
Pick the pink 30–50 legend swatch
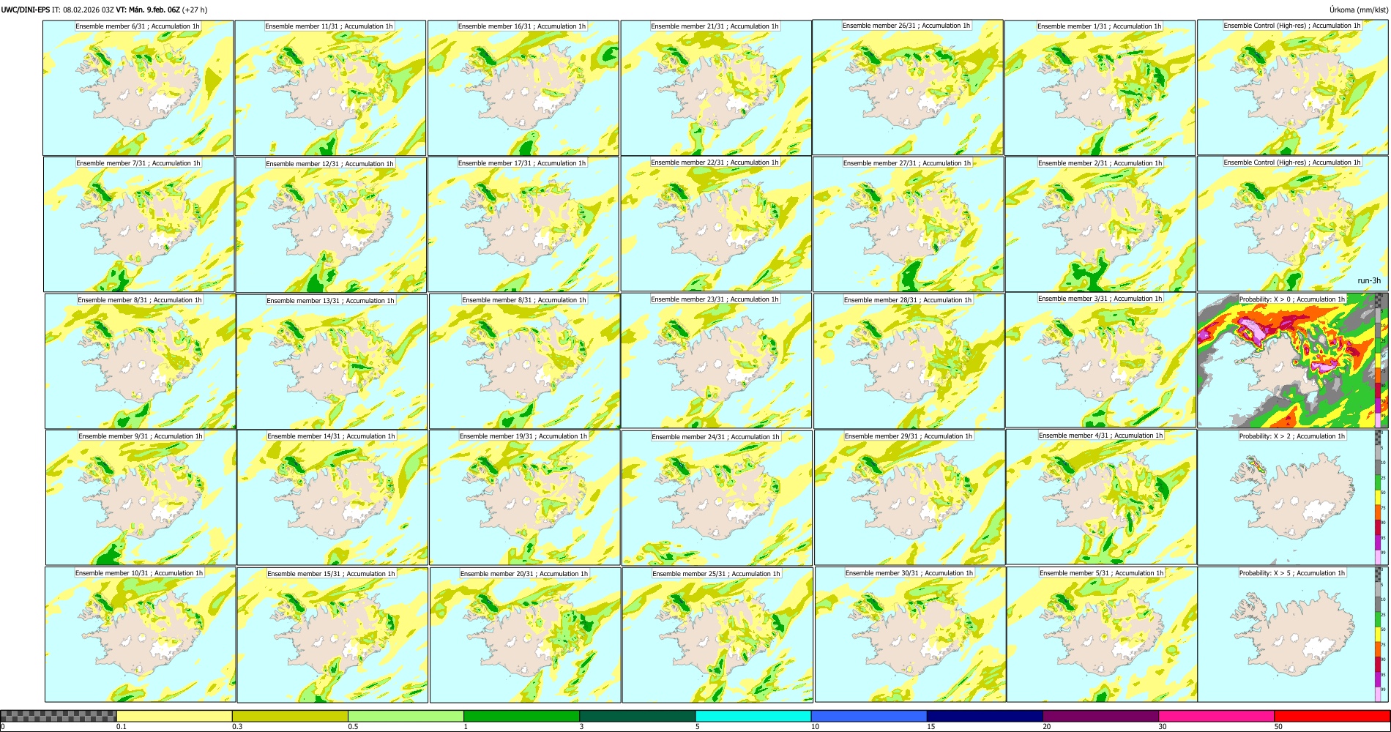coord(1216,716)
